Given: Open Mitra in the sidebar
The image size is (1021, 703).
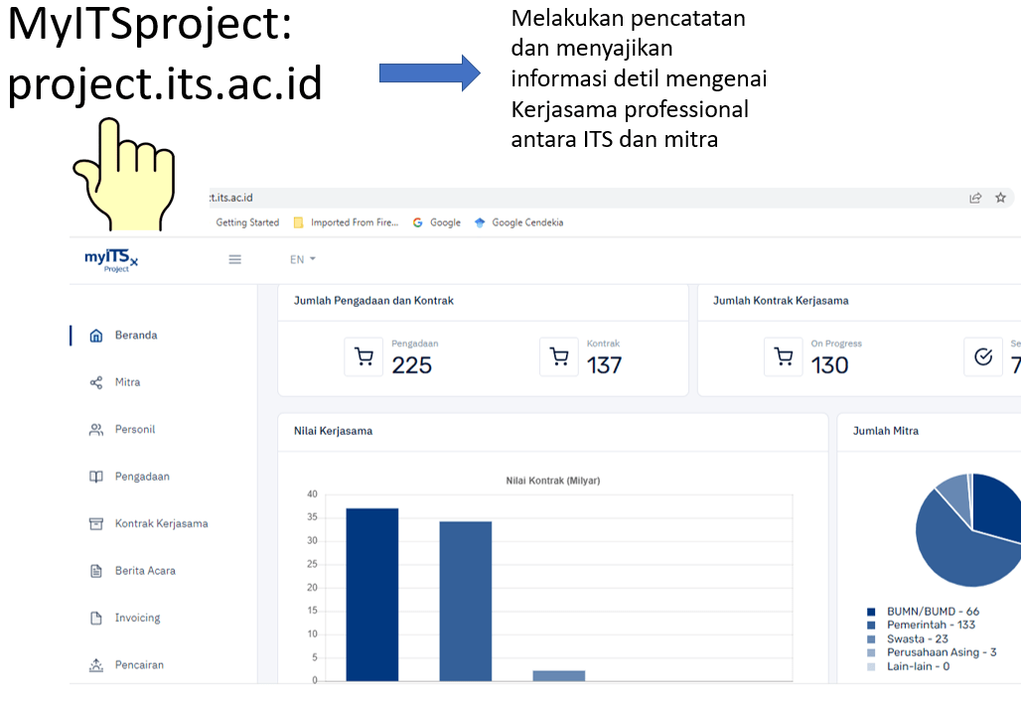Looking at the screenshot, I should click(127, 382).
